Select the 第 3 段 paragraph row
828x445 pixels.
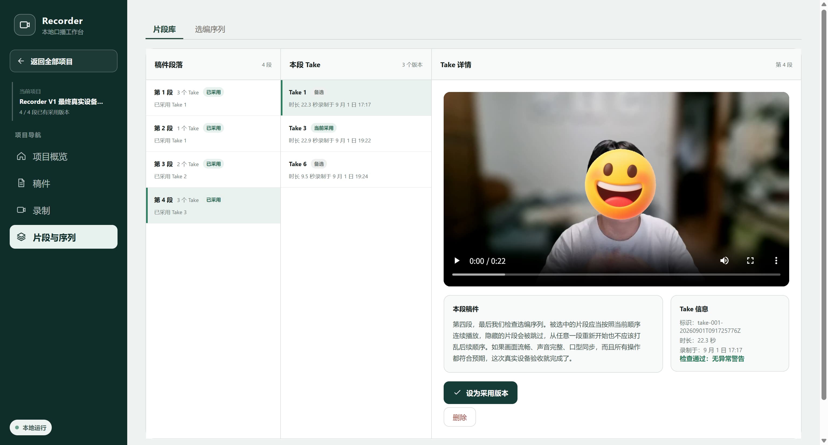213,170
